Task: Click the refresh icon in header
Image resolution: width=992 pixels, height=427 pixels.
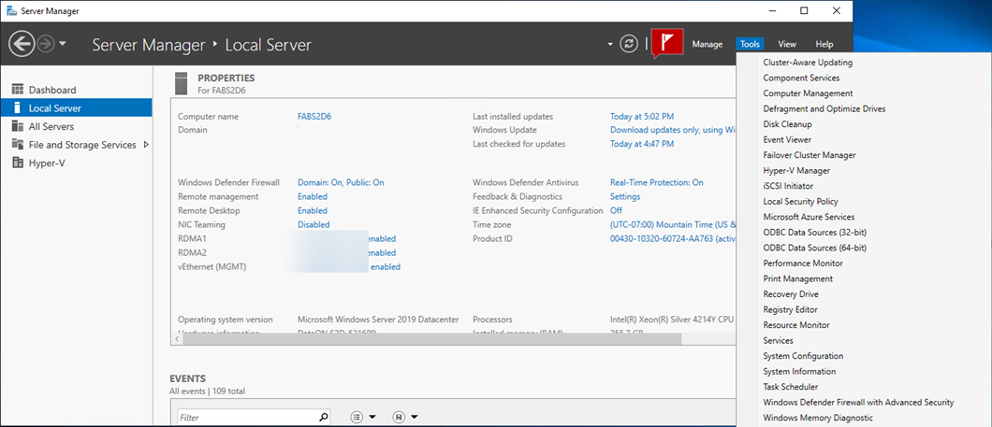Action: (628, 44)
